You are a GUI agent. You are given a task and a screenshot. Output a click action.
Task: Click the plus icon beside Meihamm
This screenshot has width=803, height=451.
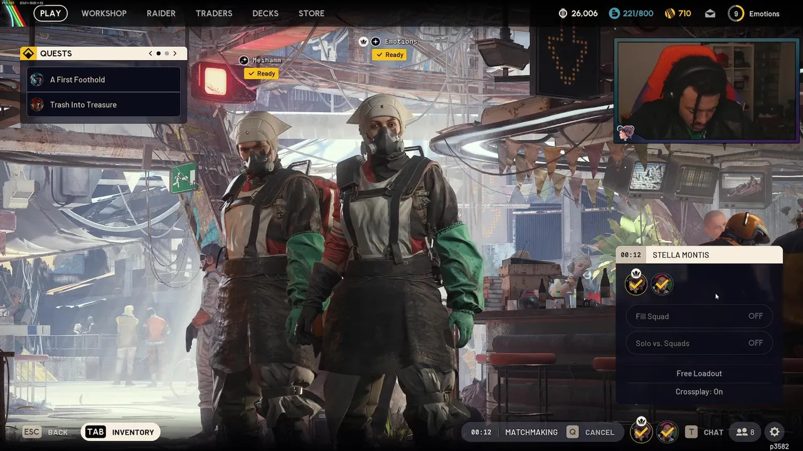[244, 60]
